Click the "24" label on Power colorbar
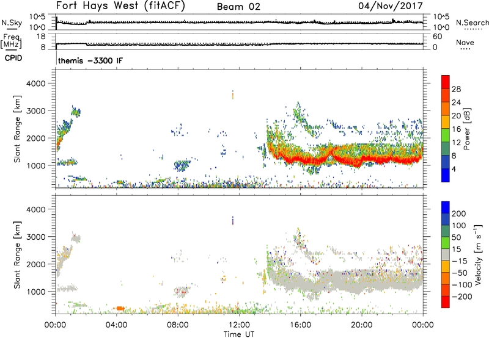489x338 pixels. [456, 102]
